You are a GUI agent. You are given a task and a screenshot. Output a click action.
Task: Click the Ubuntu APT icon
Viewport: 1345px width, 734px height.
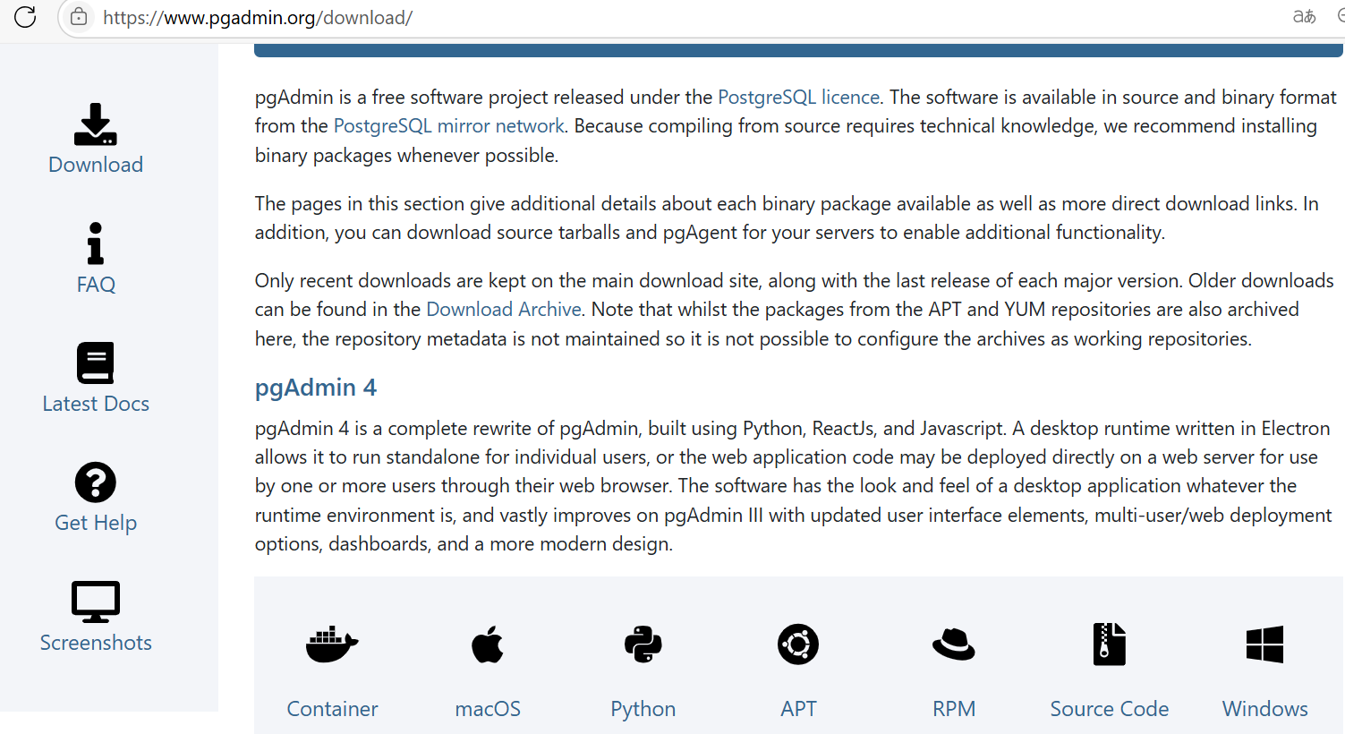point(798,644)
